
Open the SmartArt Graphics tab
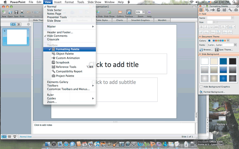pyautogui.click(x=140, y=20)
